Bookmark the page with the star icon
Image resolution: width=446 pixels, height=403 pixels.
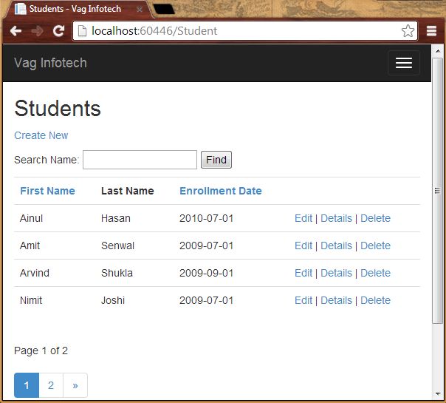[408, 31]
